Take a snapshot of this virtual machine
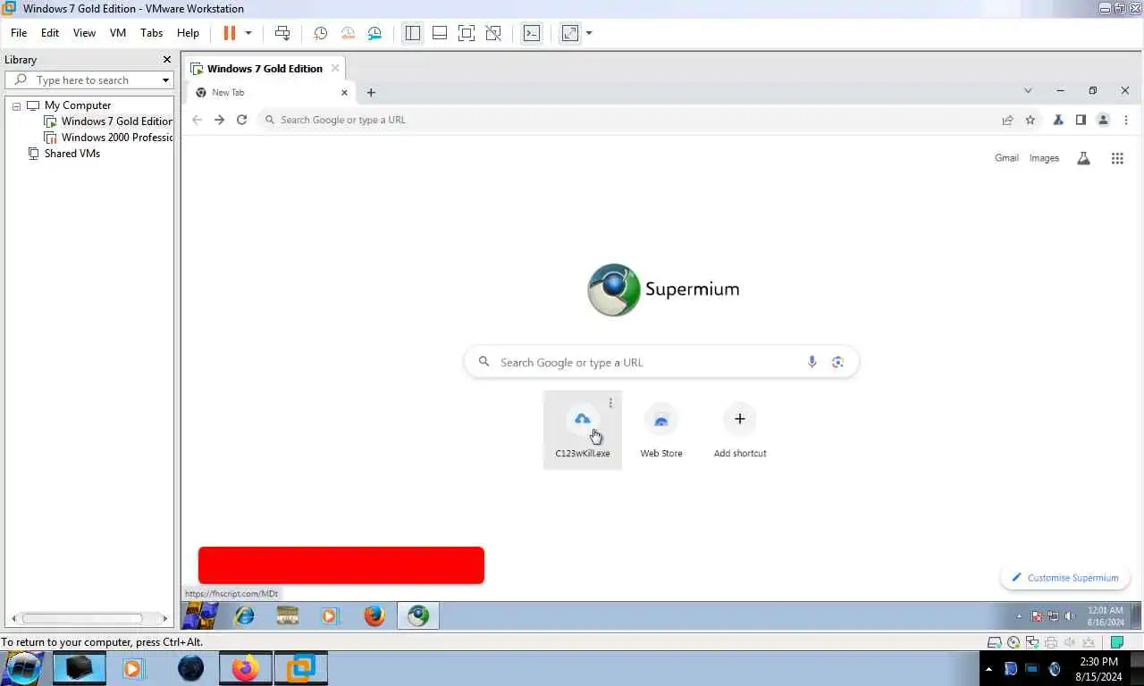This screenshot has width=1144, height=686. click(x=321, y=33)
